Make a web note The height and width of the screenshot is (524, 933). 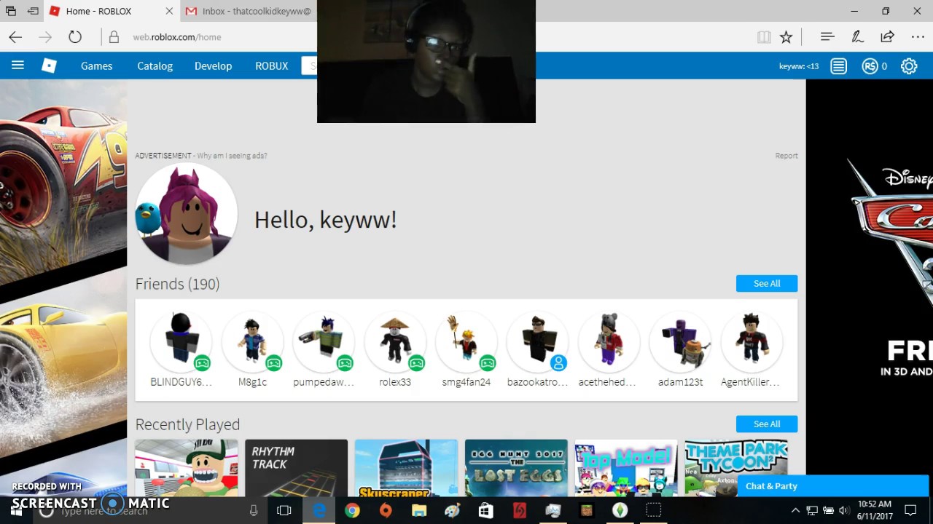pyautogui.click(x=858, y=37)
